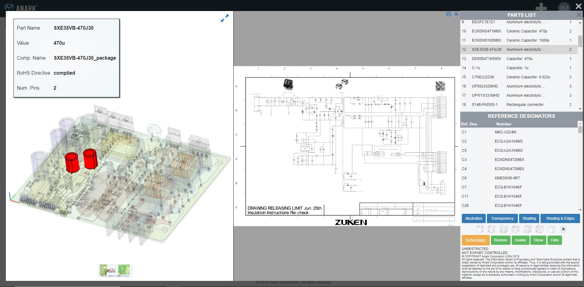Click the JM user avatar
The image size is (584, 287).
coord(564,8)
